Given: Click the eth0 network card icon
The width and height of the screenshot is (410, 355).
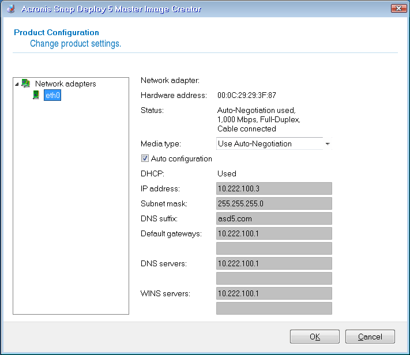Looking at the screenshot, I should tap(36, 95).
